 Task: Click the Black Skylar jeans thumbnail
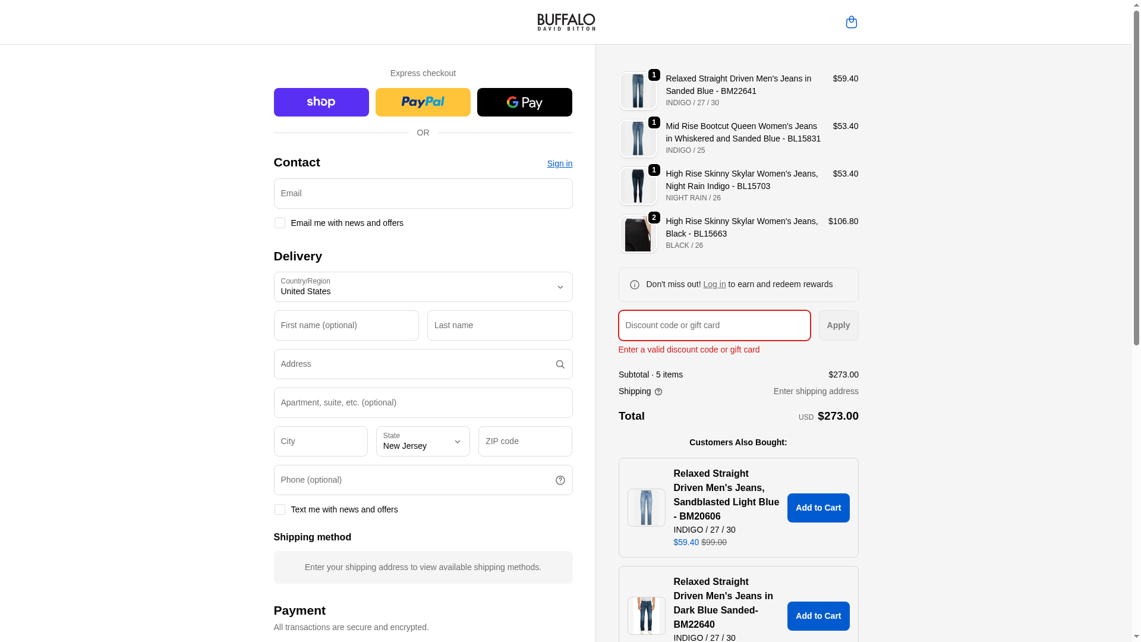pos(638,234)
